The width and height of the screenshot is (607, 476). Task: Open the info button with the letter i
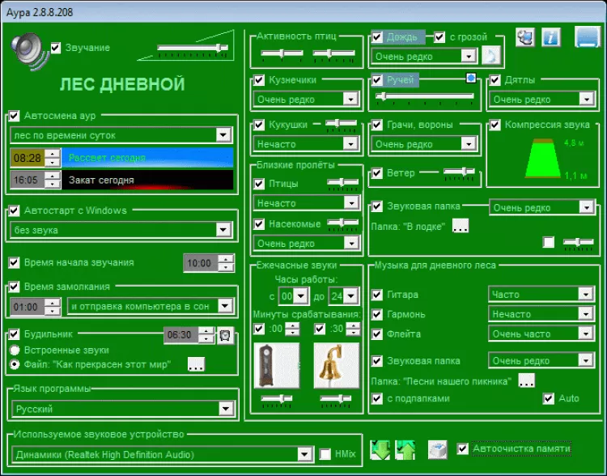(551, 37)
